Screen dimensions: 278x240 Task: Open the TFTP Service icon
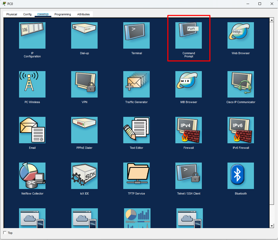[x=136, y=176]
